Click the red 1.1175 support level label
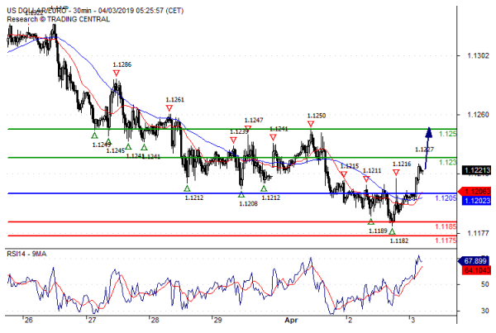Viewport: 496px width, 333px height. (x=447, y=240)
